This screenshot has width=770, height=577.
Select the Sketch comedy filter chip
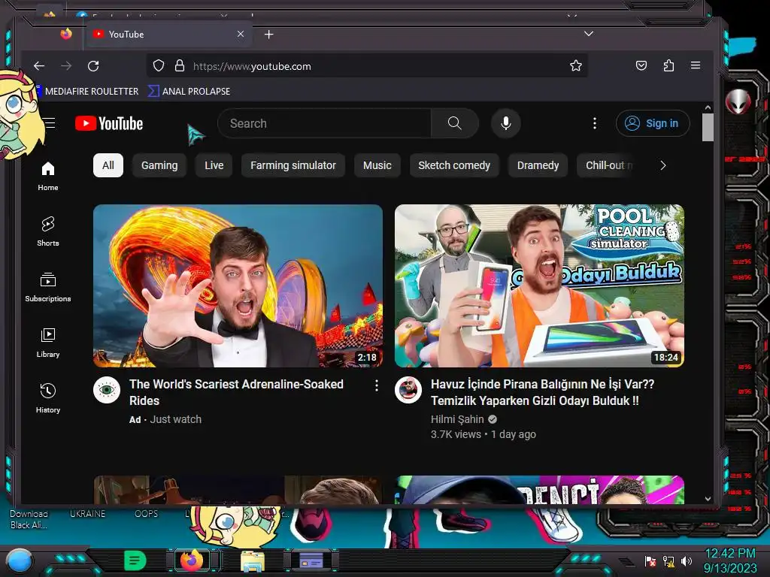pyautogui.click(x=454, y=165)
